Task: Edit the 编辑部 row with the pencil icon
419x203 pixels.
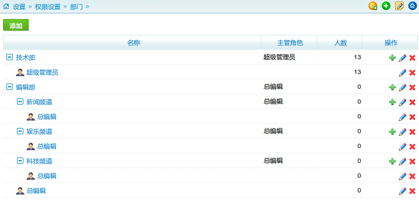Action: click(x=403, y=87)
